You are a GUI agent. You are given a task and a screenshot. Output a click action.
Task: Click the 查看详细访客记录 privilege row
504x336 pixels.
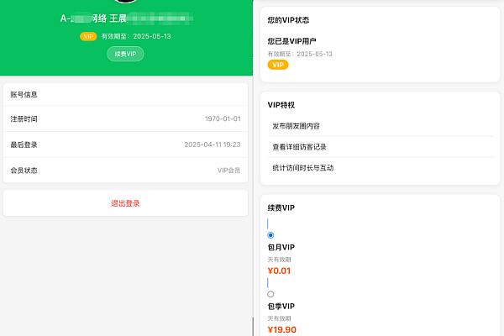coord(381,147)
